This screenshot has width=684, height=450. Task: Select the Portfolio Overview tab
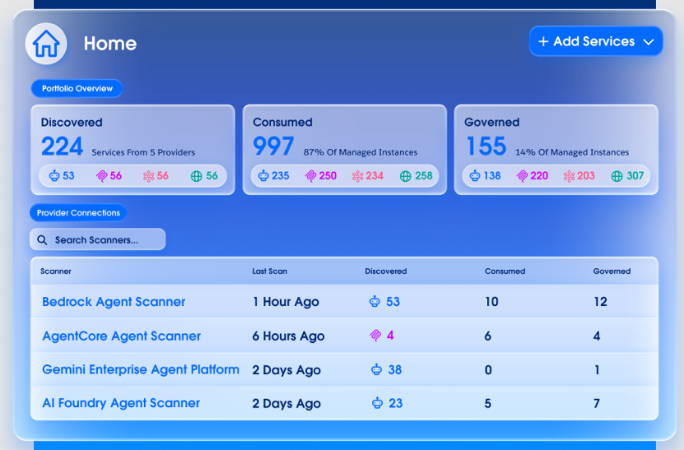(77, 89)
